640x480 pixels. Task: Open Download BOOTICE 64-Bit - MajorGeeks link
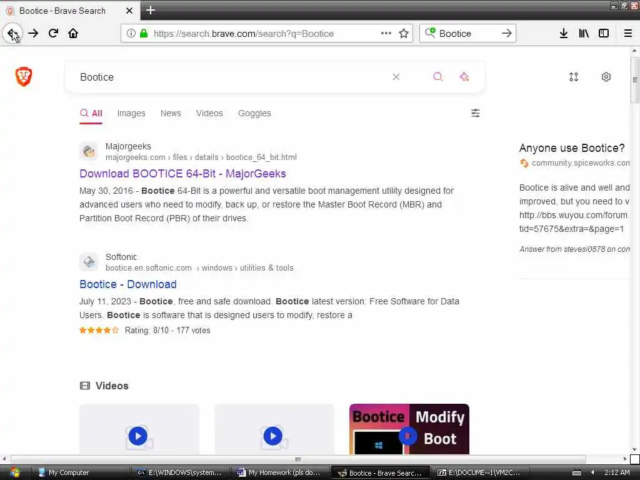(182, 174)
